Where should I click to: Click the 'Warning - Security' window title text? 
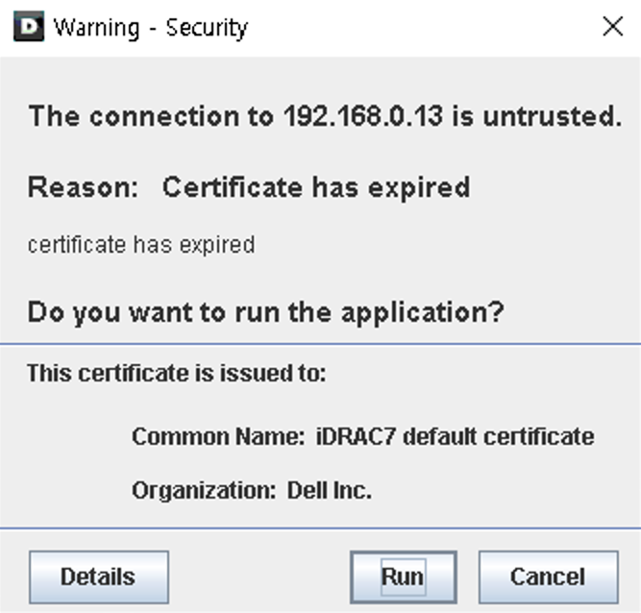[151, 28]
